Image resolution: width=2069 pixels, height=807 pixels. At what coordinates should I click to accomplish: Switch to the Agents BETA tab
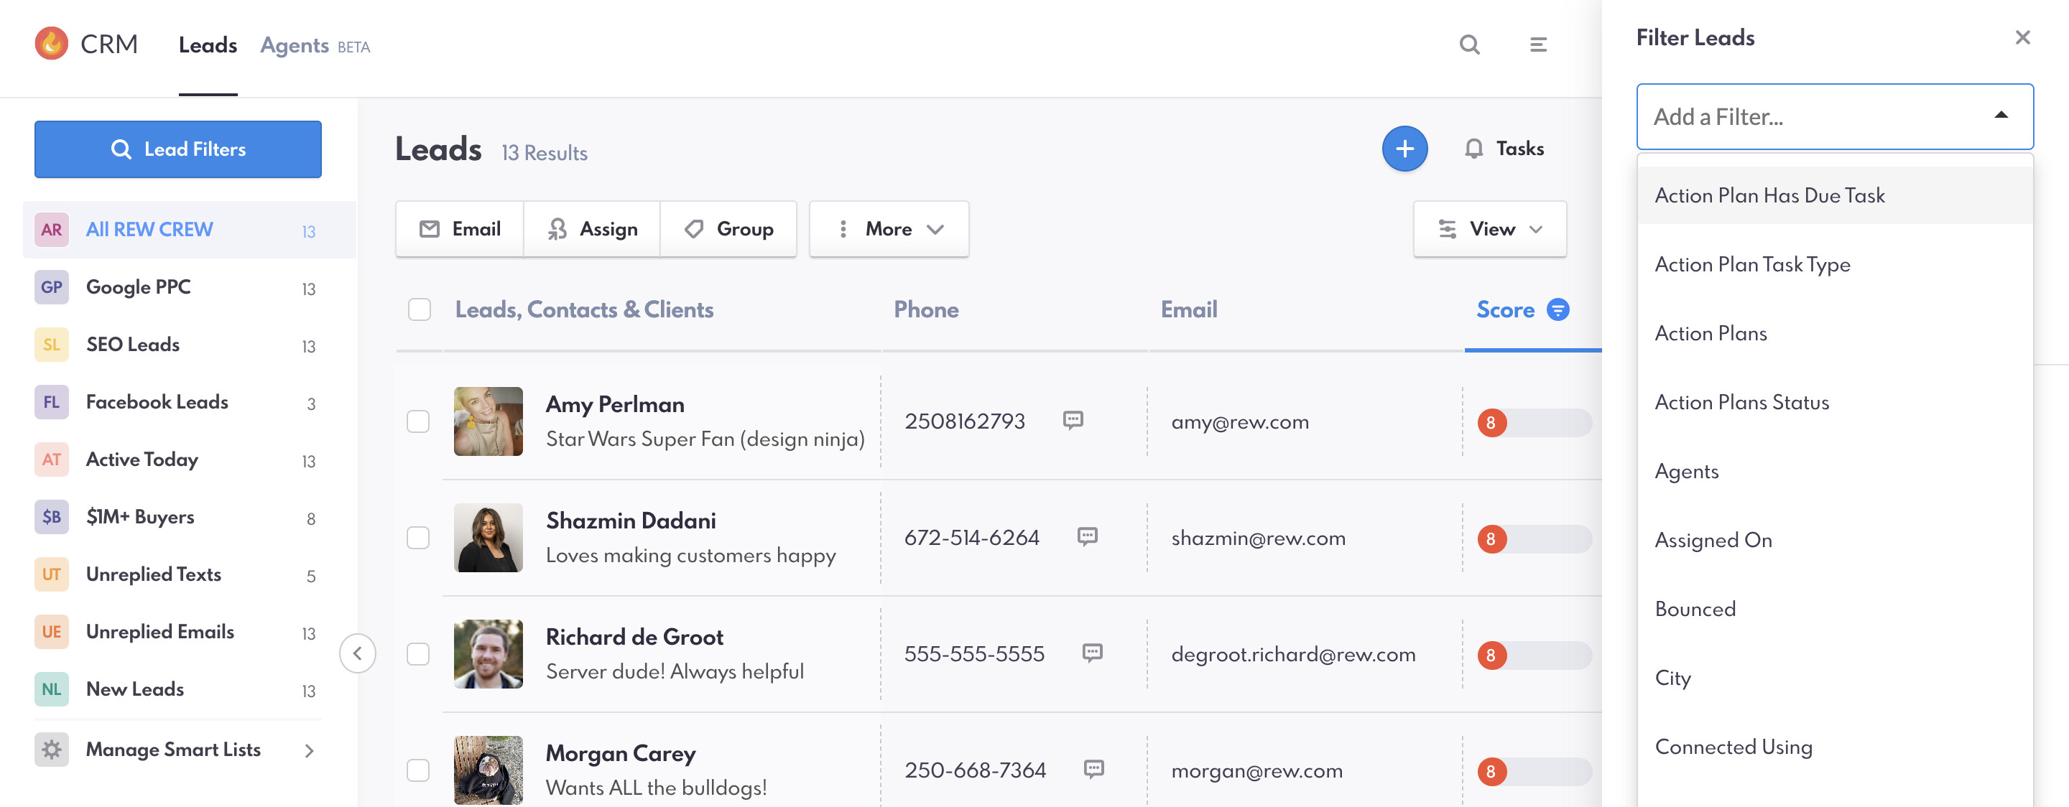(x=315, y=46)
